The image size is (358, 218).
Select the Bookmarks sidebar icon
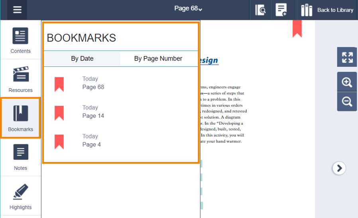pyautogui.click(x=20, y=118)
